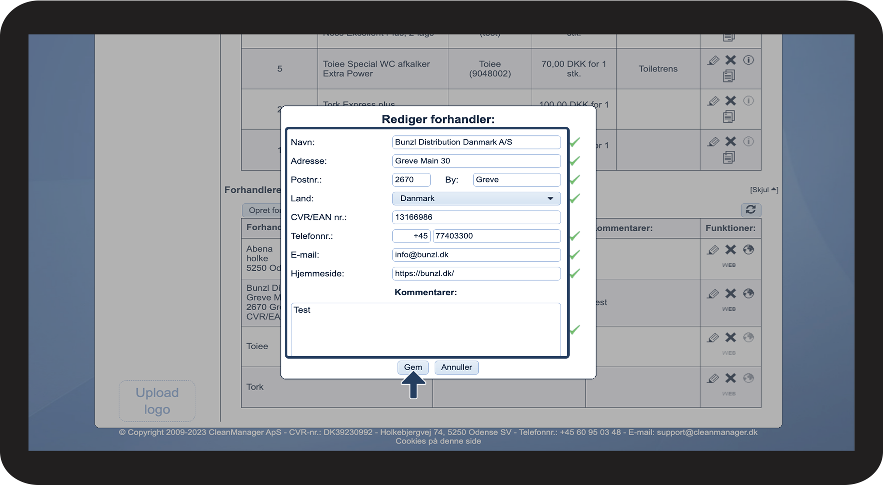Viewport: 883px width, 485px height.
Task: Edit the Abena dealer with pencil icon
Action: click(x=713, y=250)
